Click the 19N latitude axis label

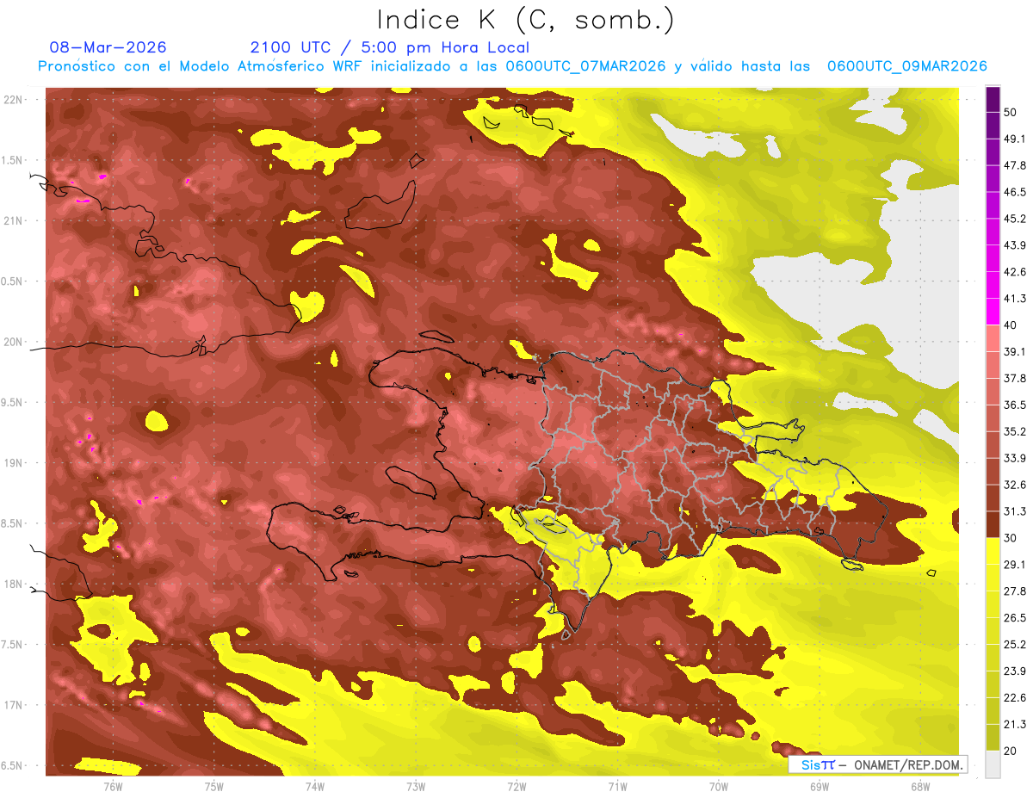[15, 463]
